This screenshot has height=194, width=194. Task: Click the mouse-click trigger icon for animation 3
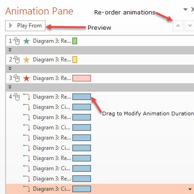pyautogui.click(x=17, y=78)
